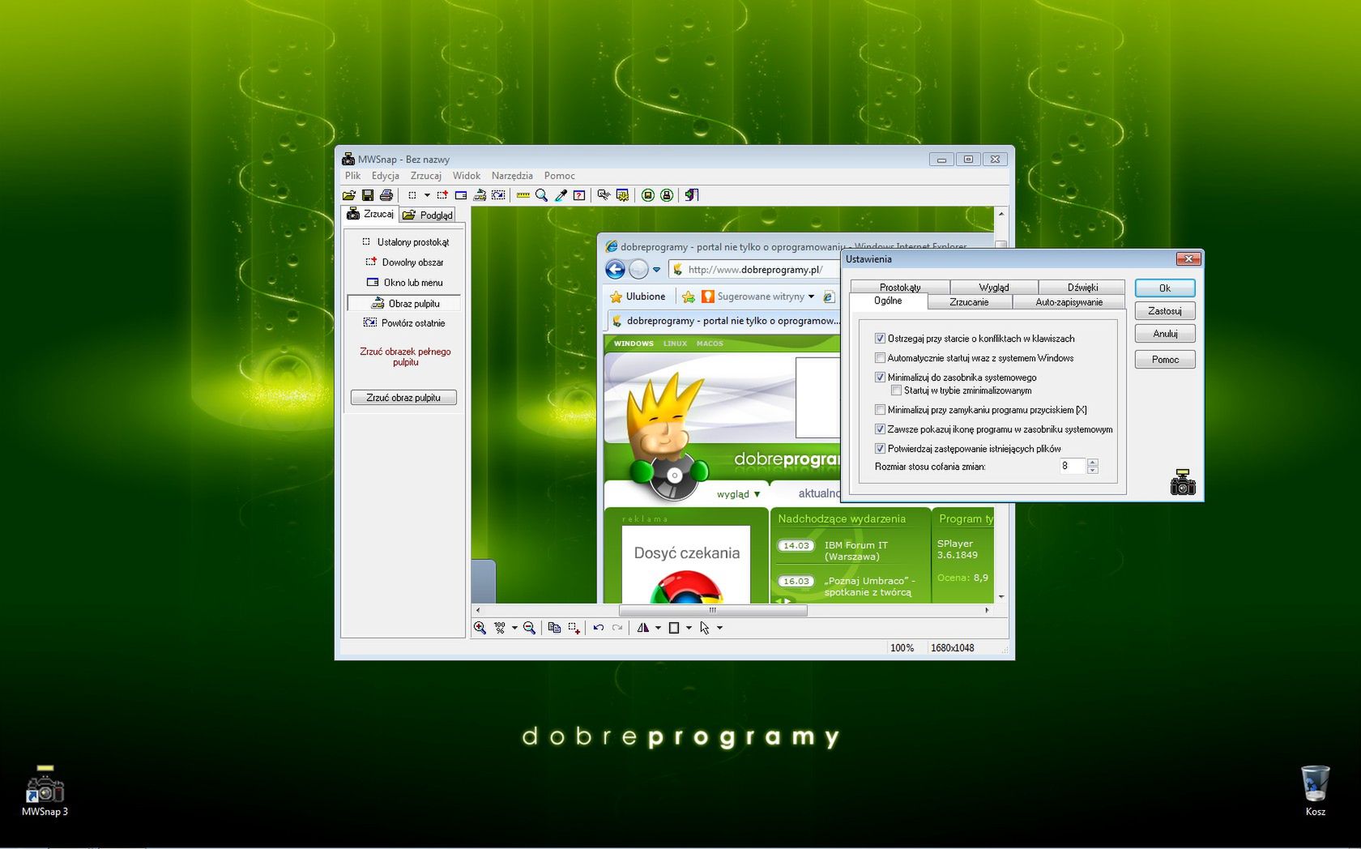Click the desktop capture toolbar icon
This screenshot has width=1361, height=849.
480,195
